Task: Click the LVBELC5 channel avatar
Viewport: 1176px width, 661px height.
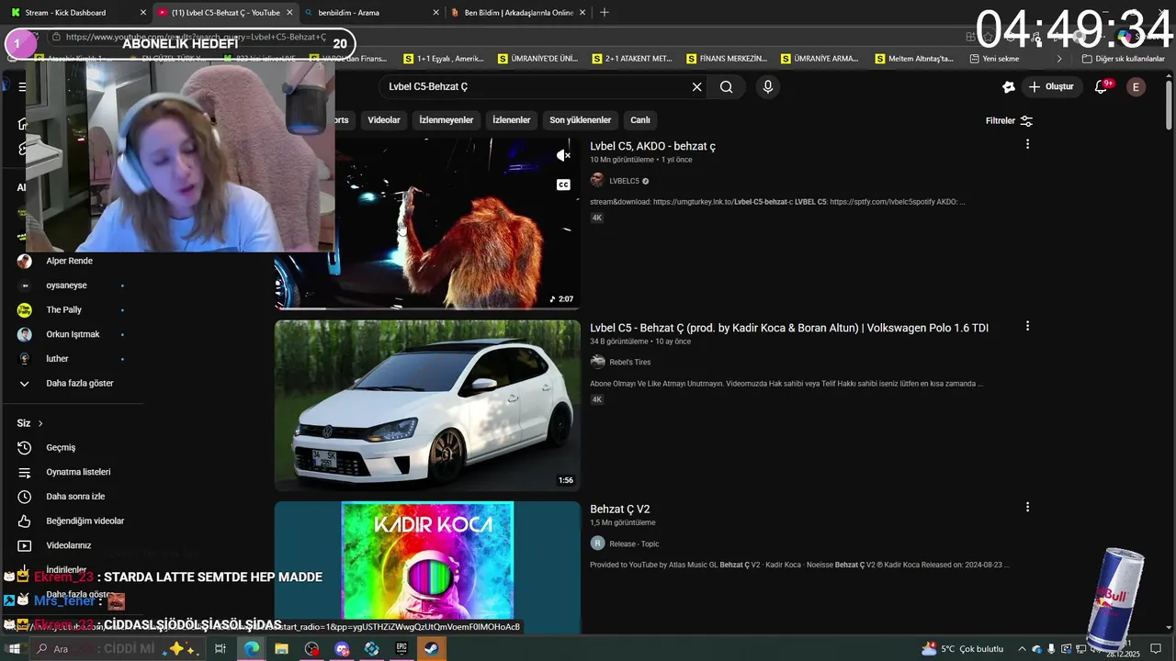Action: [597, 181]
